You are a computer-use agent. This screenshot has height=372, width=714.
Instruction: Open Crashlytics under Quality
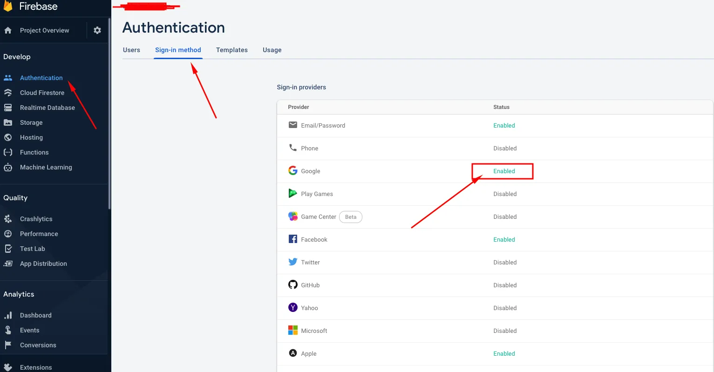(x=36, y=219)
